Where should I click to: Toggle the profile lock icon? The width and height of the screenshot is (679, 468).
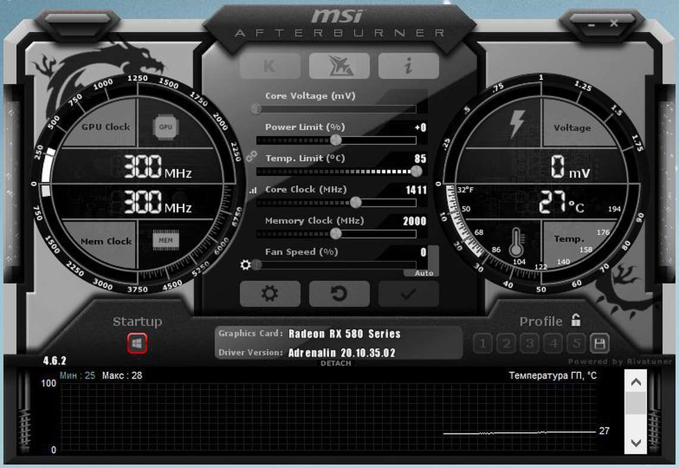point(575,320)
